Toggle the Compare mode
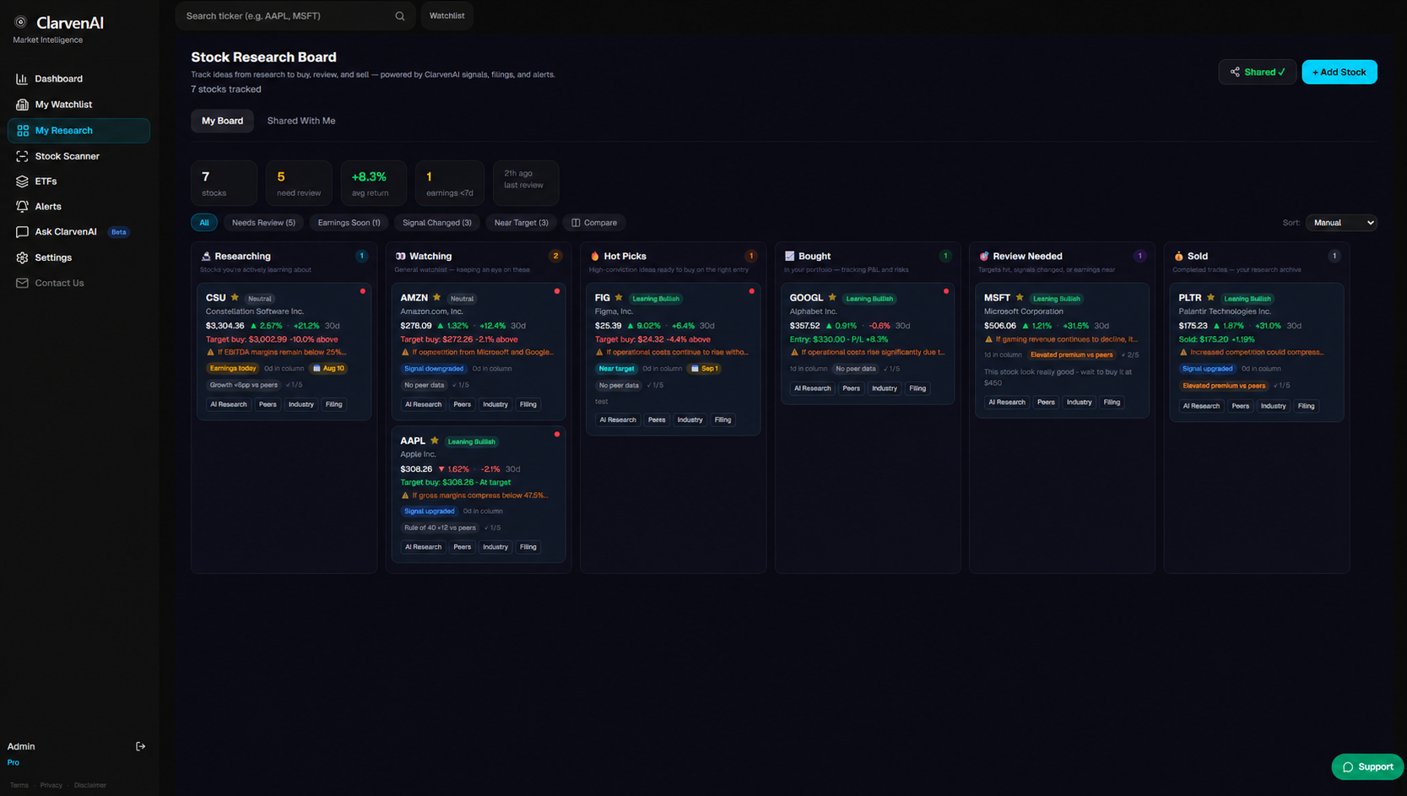Viewport: 1407px width, 796px height. (x=594, y=223)
